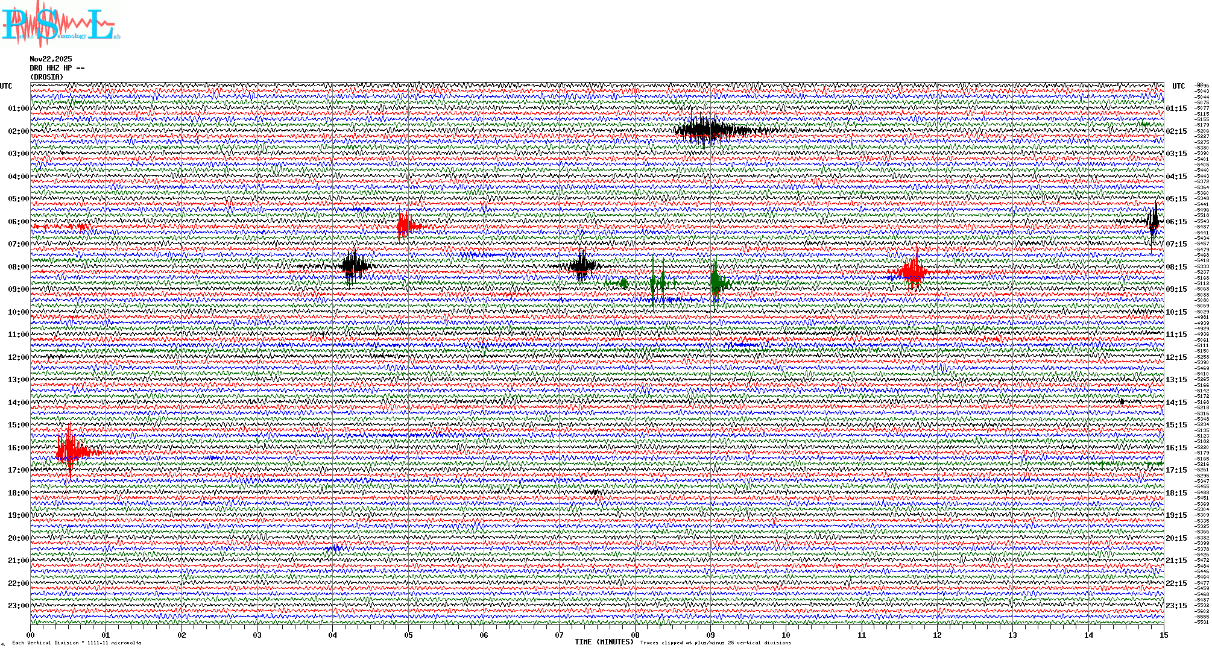Click the TIME (MINUTES) axis label
Viewport: 1212px width, 651px height.
604,642
